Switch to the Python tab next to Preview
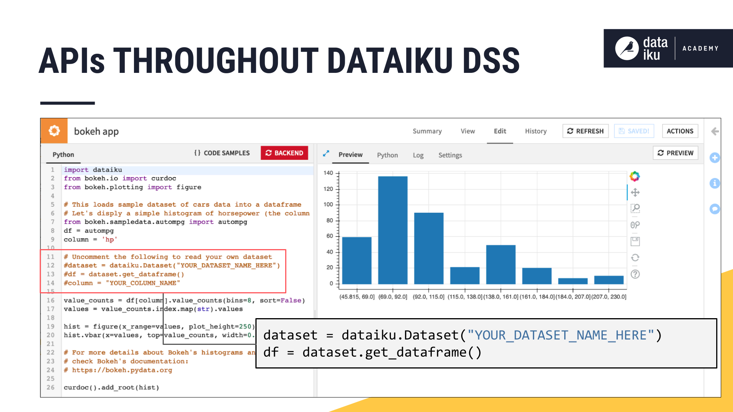This screenshot has width=733, height=412. point(387,155)
